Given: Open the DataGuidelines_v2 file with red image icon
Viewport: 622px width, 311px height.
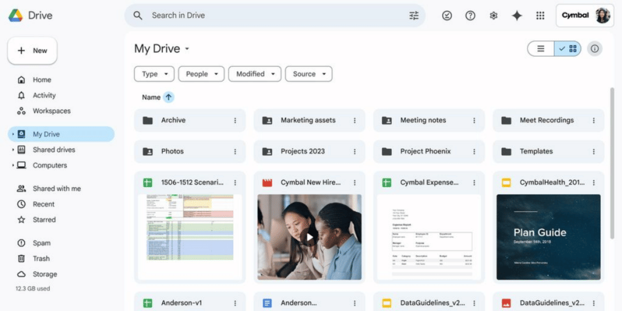Looking at the screenshot, I should click(549, 303).
